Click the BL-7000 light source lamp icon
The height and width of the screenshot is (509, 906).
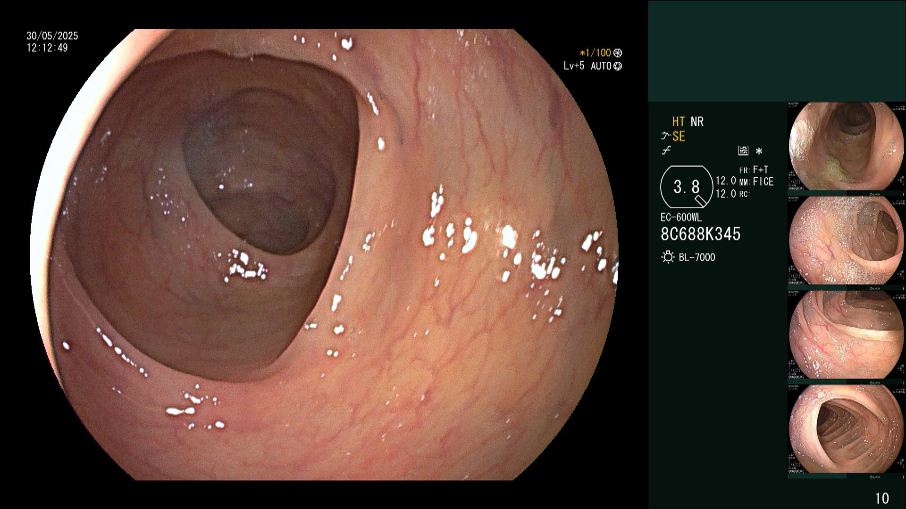[668, 257]
